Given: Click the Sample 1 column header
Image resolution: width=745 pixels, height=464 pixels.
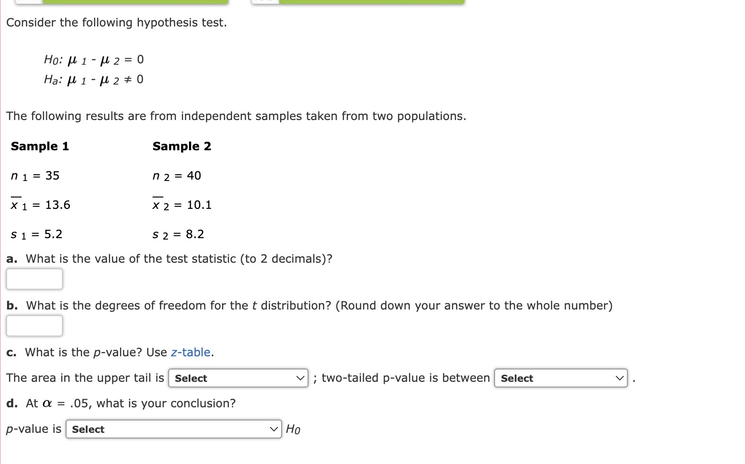Looking at the screenshot, I should [x=40, y=146].
